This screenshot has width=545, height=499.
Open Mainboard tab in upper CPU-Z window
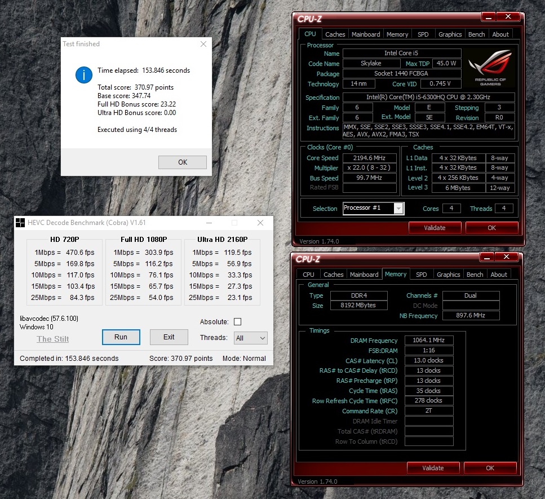click(366, 34)
